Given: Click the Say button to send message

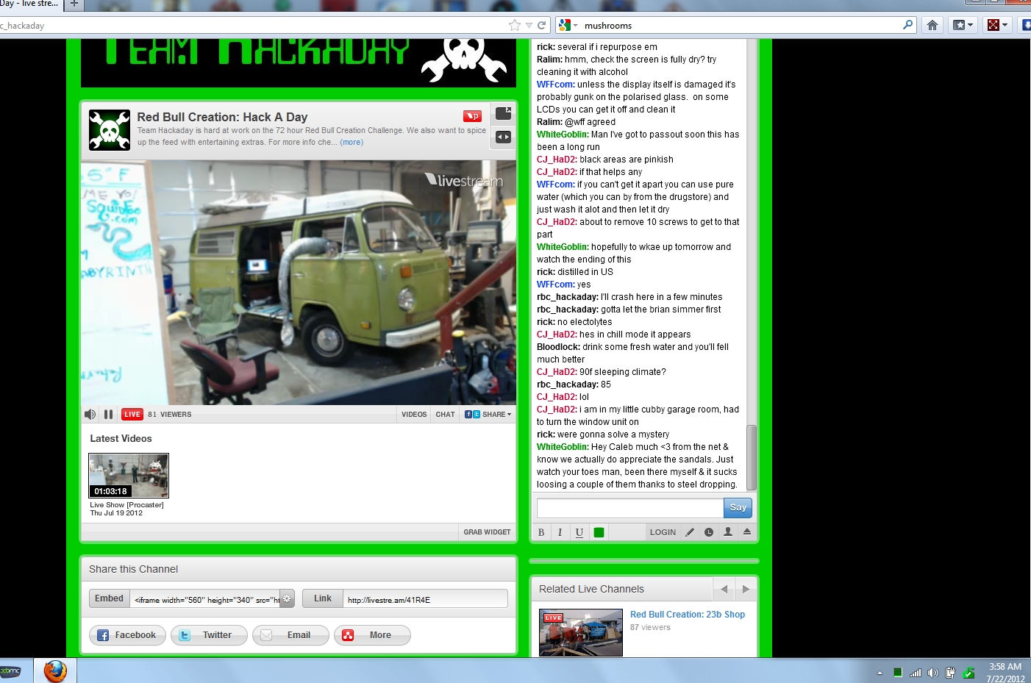Looking at the screenshot, I should [x=738, y=507].
